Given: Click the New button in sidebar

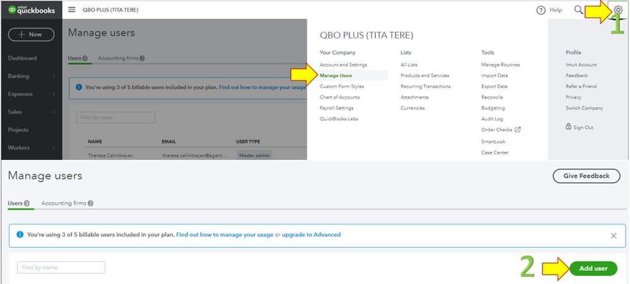Looking at the screenshot, I should click(32, 35).
